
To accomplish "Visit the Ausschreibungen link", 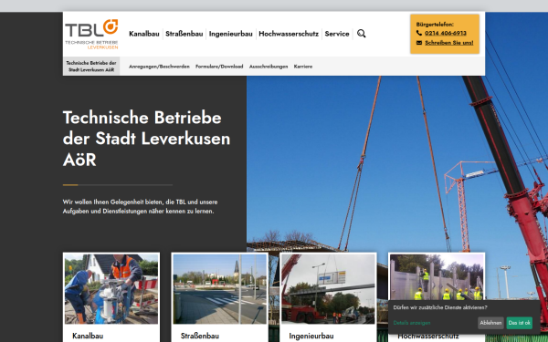I will point(269,67).
